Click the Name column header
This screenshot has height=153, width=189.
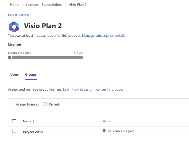click(x=27, y=121)
